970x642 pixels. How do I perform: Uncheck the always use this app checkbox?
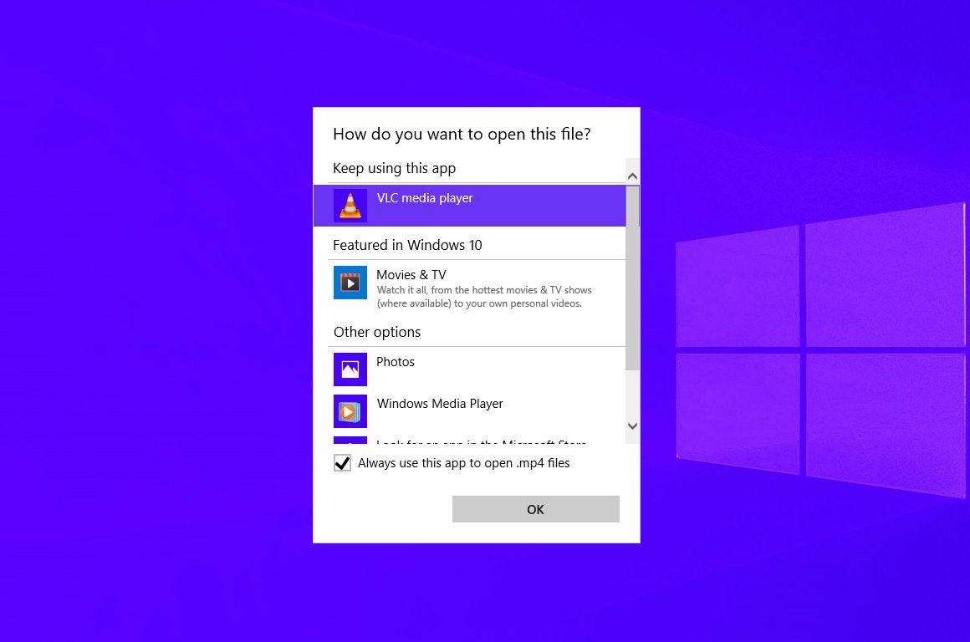pyautogui.click(x=342, y=463)
